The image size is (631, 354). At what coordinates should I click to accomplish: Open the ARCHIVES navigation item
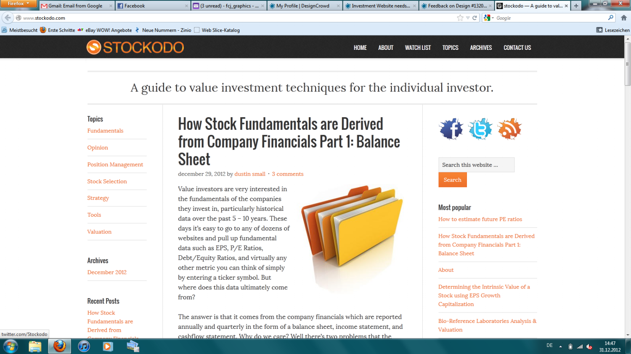(x=481, y=47)
